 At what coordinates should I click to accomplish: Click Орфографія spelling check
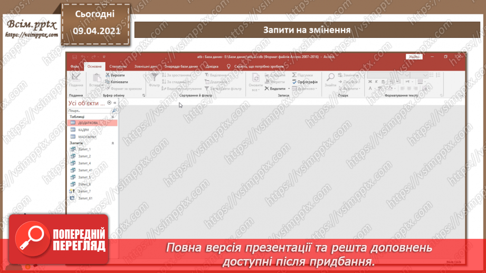coord(305,82)
